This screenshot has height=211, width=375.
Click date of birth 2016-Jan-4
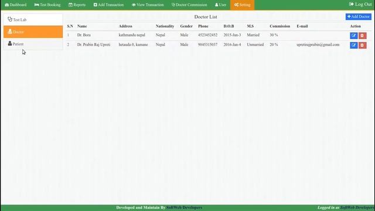point(232,45)
